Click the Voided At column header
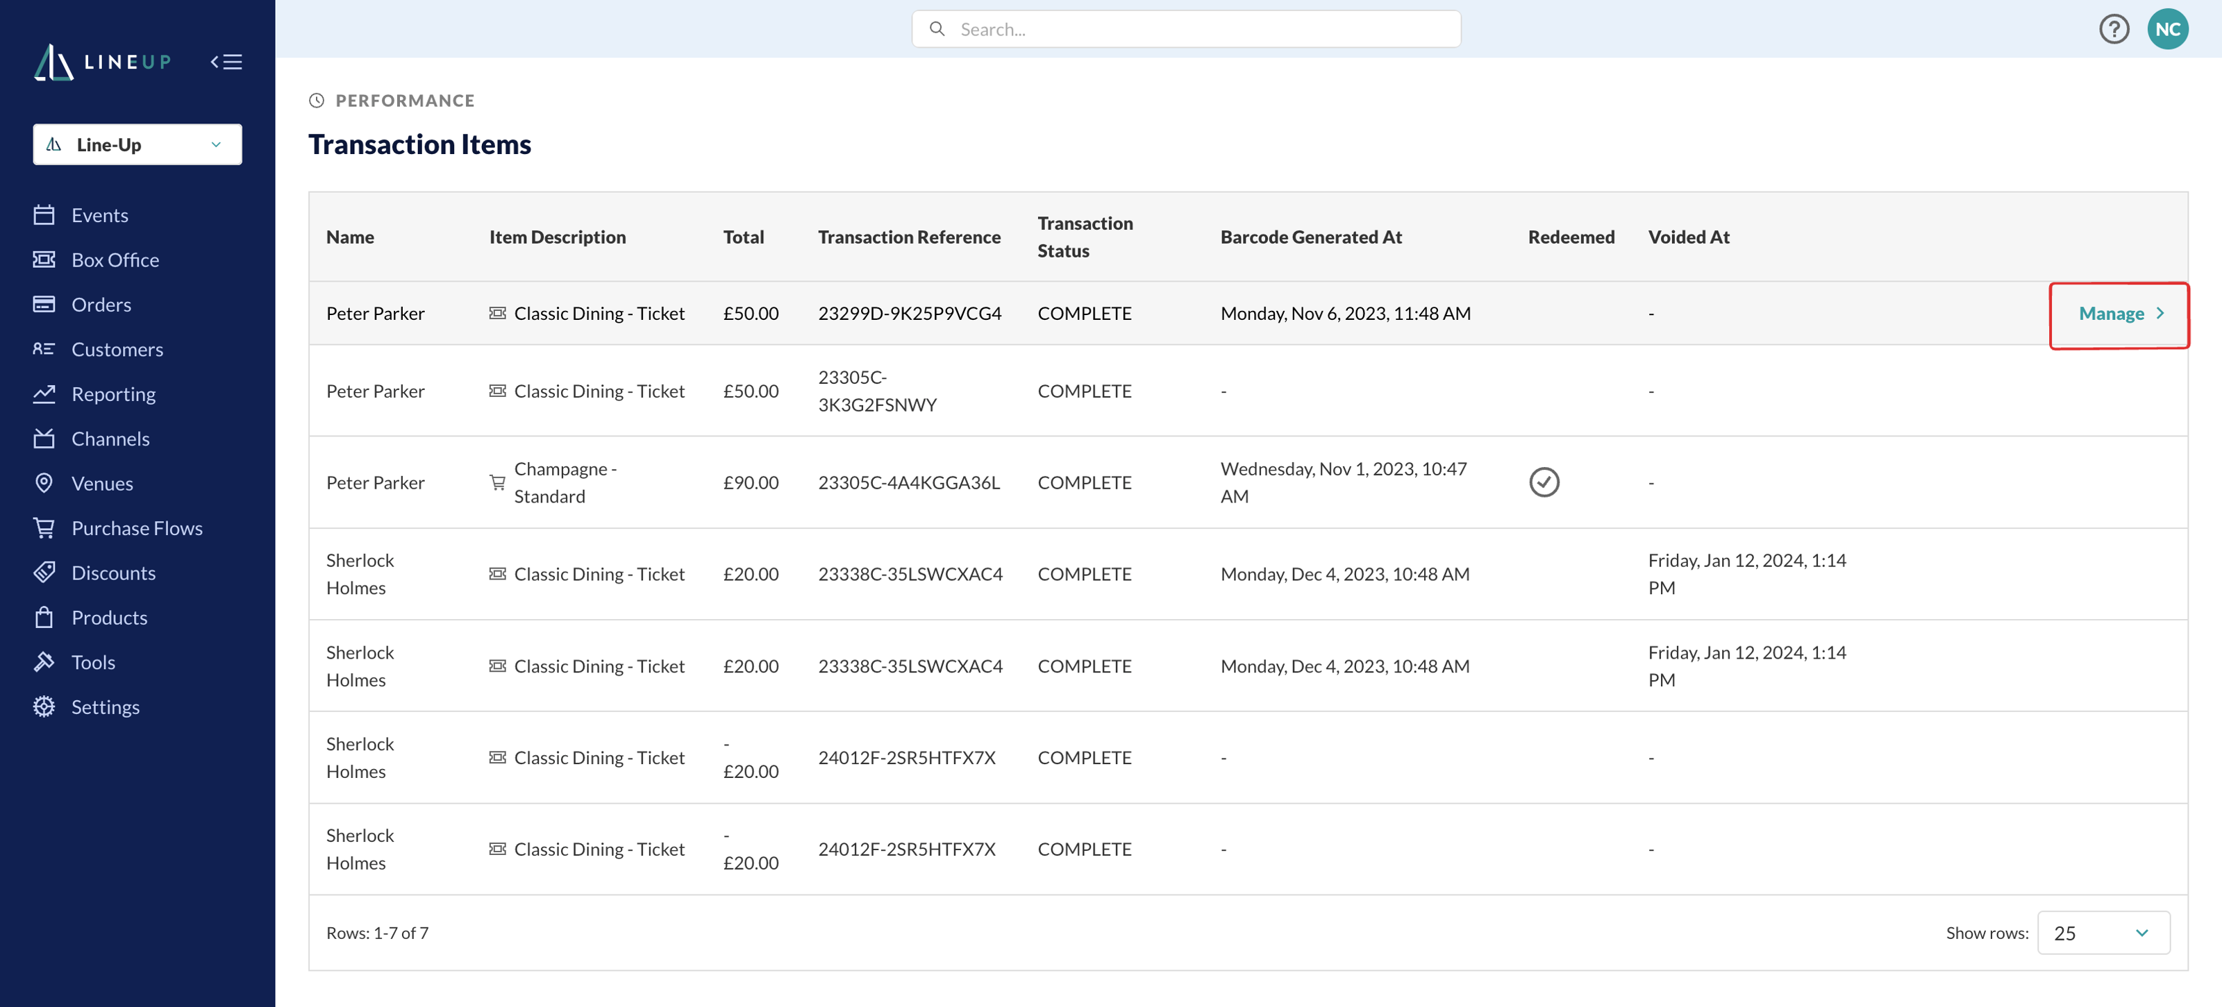 (1688, 237)
